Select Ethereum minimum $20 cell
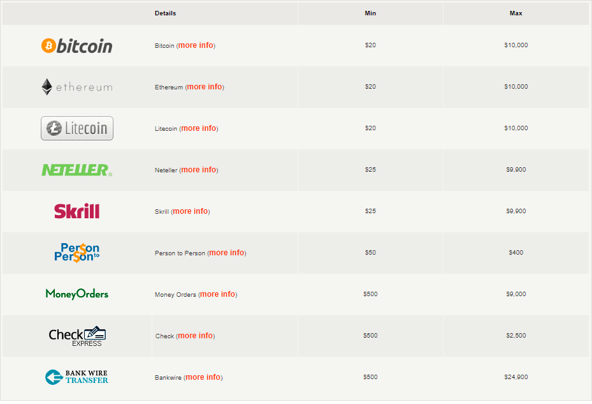 (x=370, y=87)
